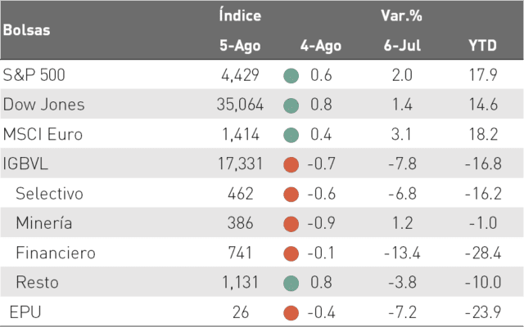Click the 6-Jul column header
The height and width of the screenshot is (327, 524).
point(402,46)
